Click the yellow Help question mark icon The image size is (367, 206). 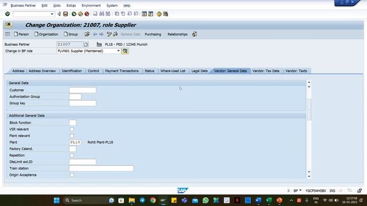(x=159, y=14)
